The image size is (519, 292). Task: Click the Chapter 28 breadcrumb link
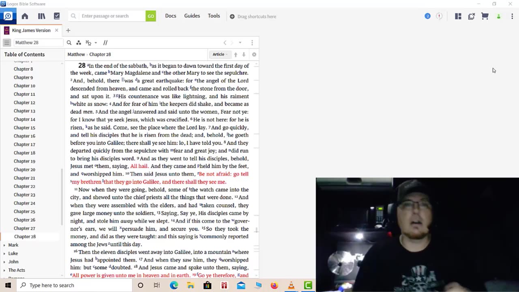coord(100,54)
